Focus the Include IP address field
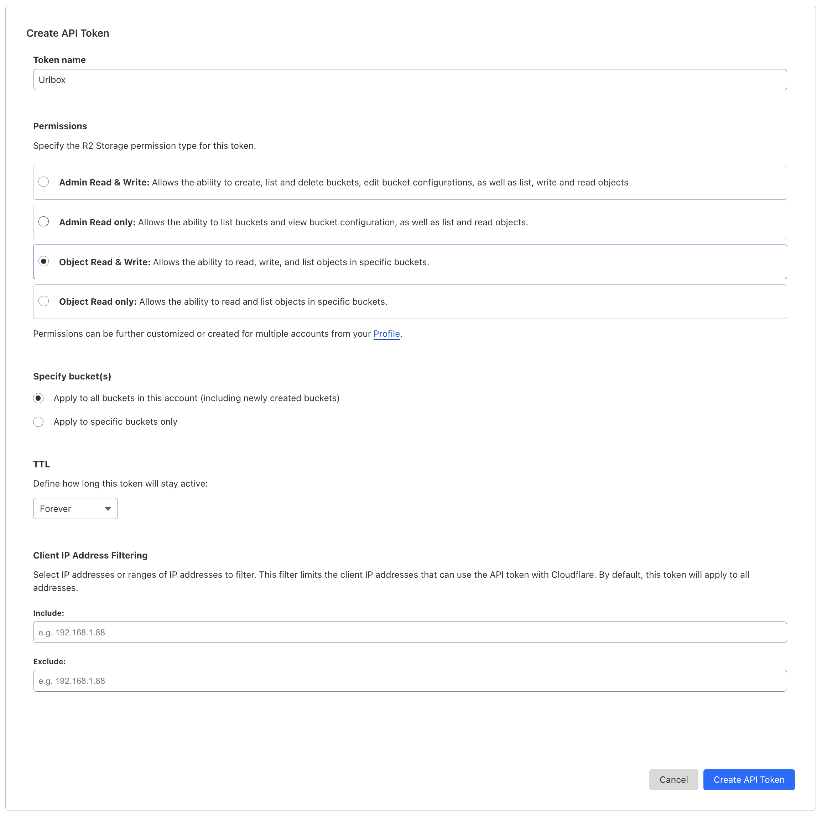 click(409, 632)
